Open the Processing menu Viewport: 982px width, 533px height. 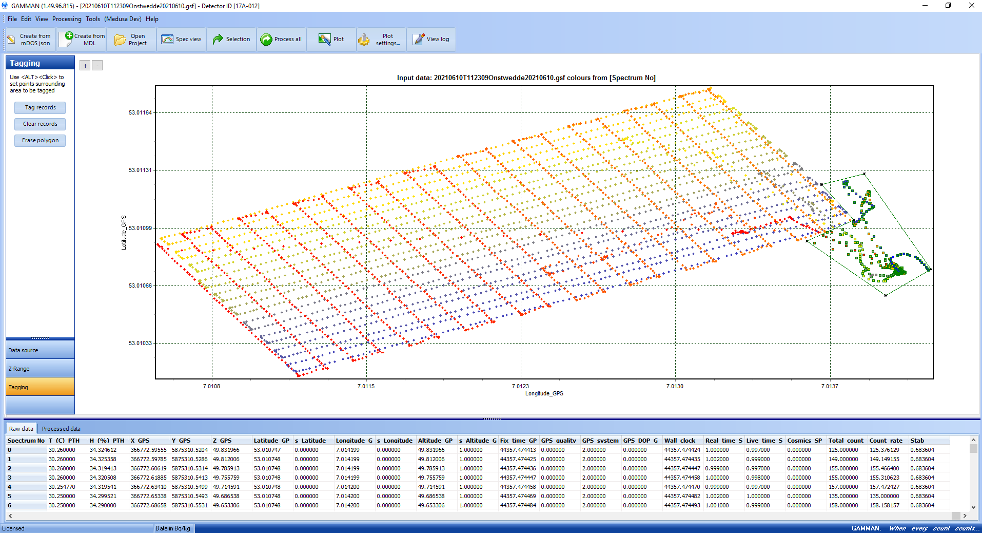point(67,19)
